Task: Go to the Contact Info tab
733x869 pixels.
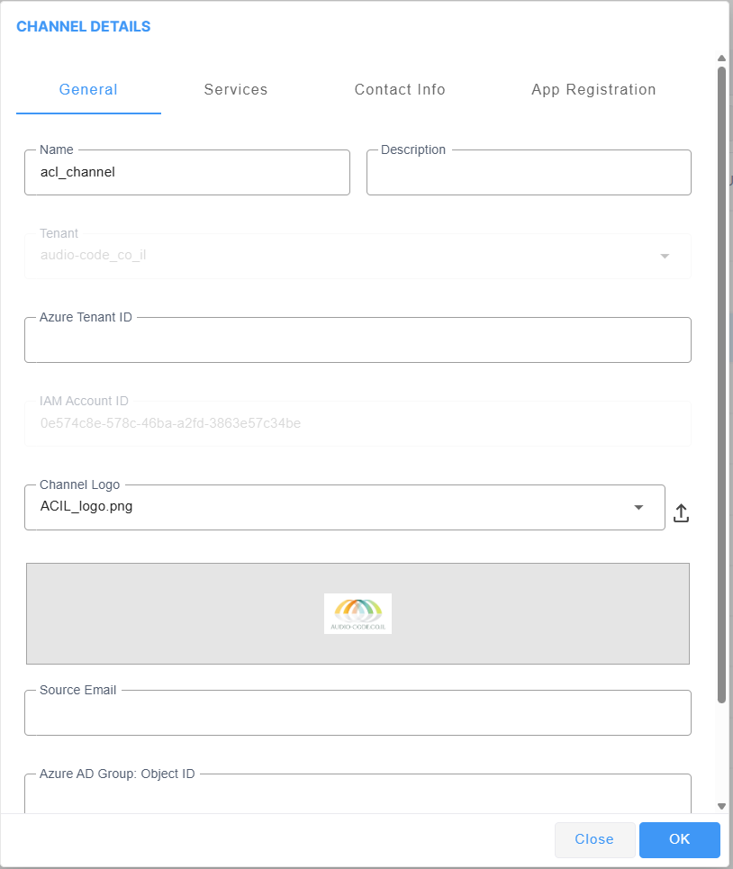Action: 400,90
